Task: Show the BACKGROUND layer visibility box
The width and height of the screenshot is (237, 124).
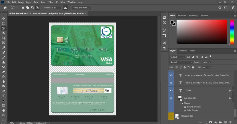Action: [171, 116]
